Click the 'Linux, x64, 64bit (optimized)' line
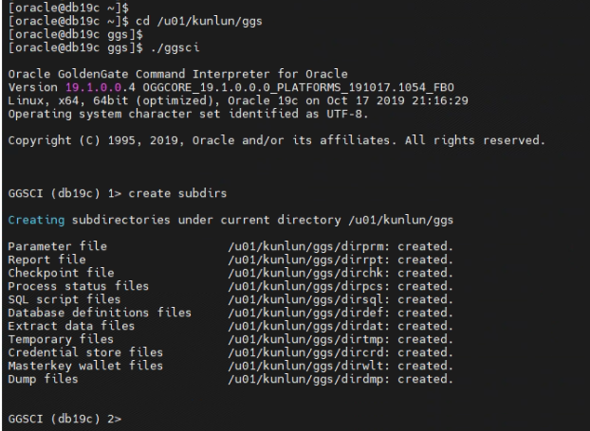Screen dimensions: 590x431 click(x=238, y=100)
